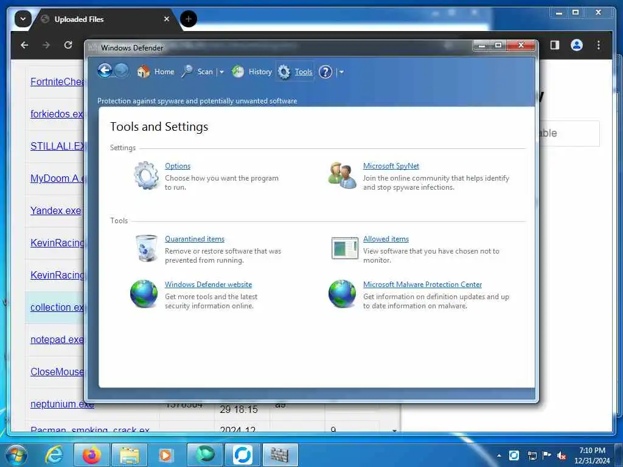The image size is (623, 467).
Task: Open the Microsoft SpyNet link
Action: (391, 166)
